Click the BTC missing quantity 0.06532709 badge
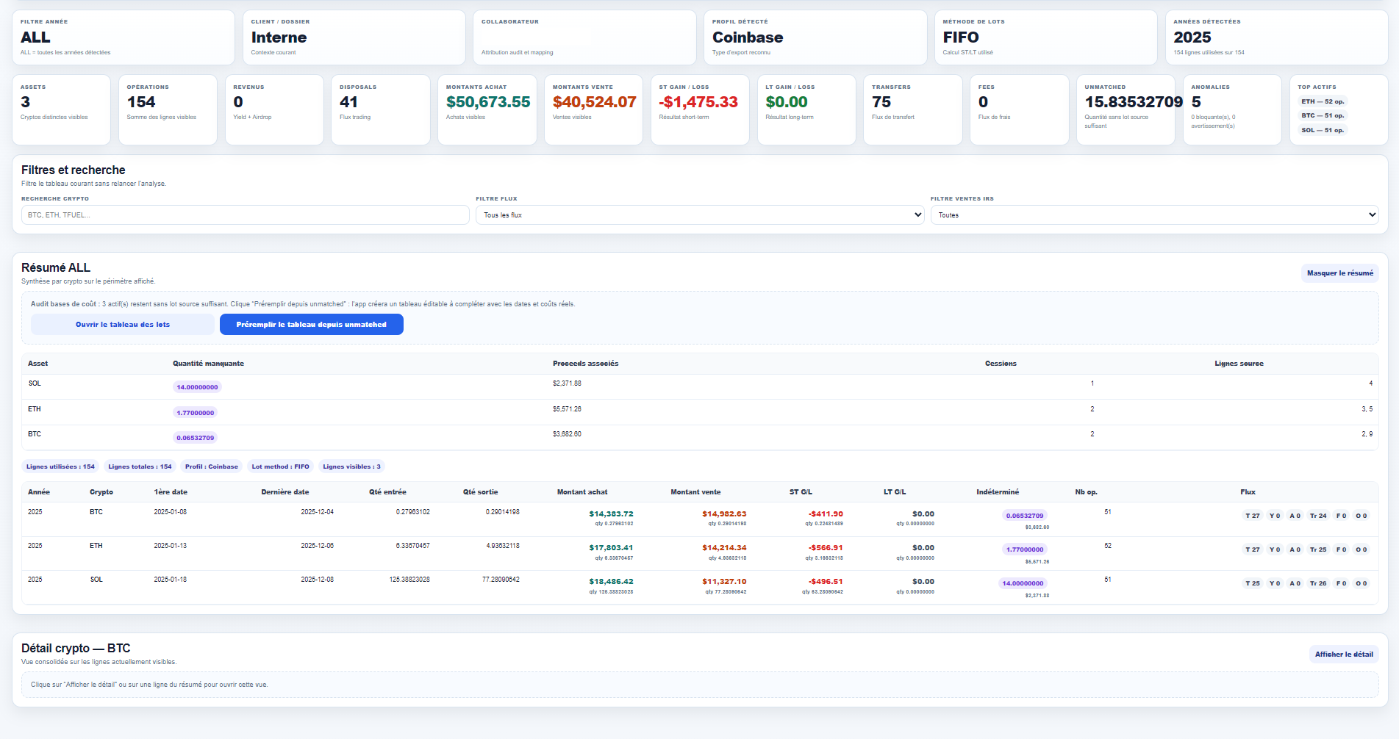1399x739 pixels. tap(195, 438)
